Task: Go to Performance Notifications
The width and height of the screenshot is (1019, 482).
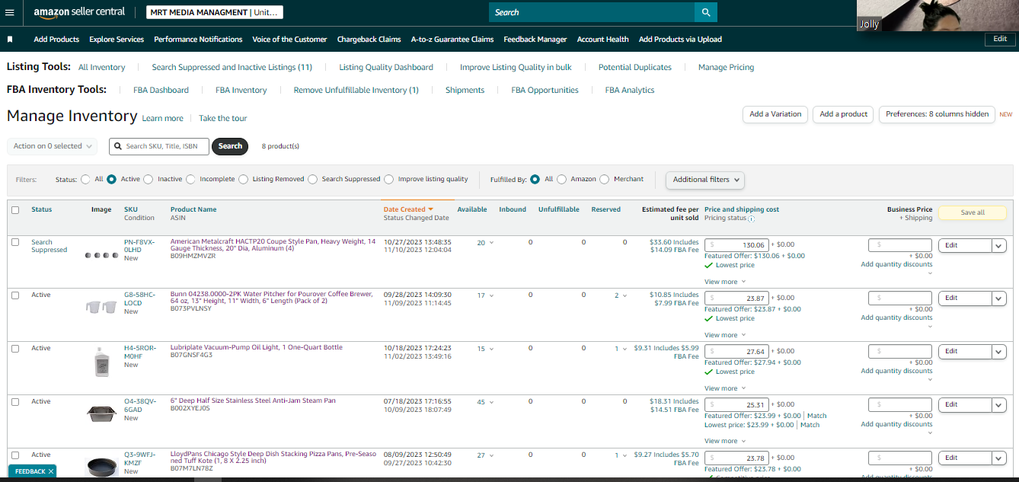Action: (x=198, y=39)
